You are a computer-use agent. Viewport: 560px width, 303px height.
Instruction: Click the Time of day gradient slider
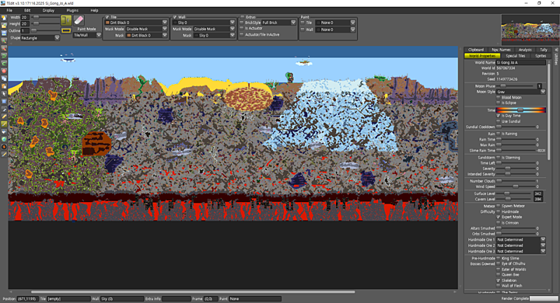[521, 110]
